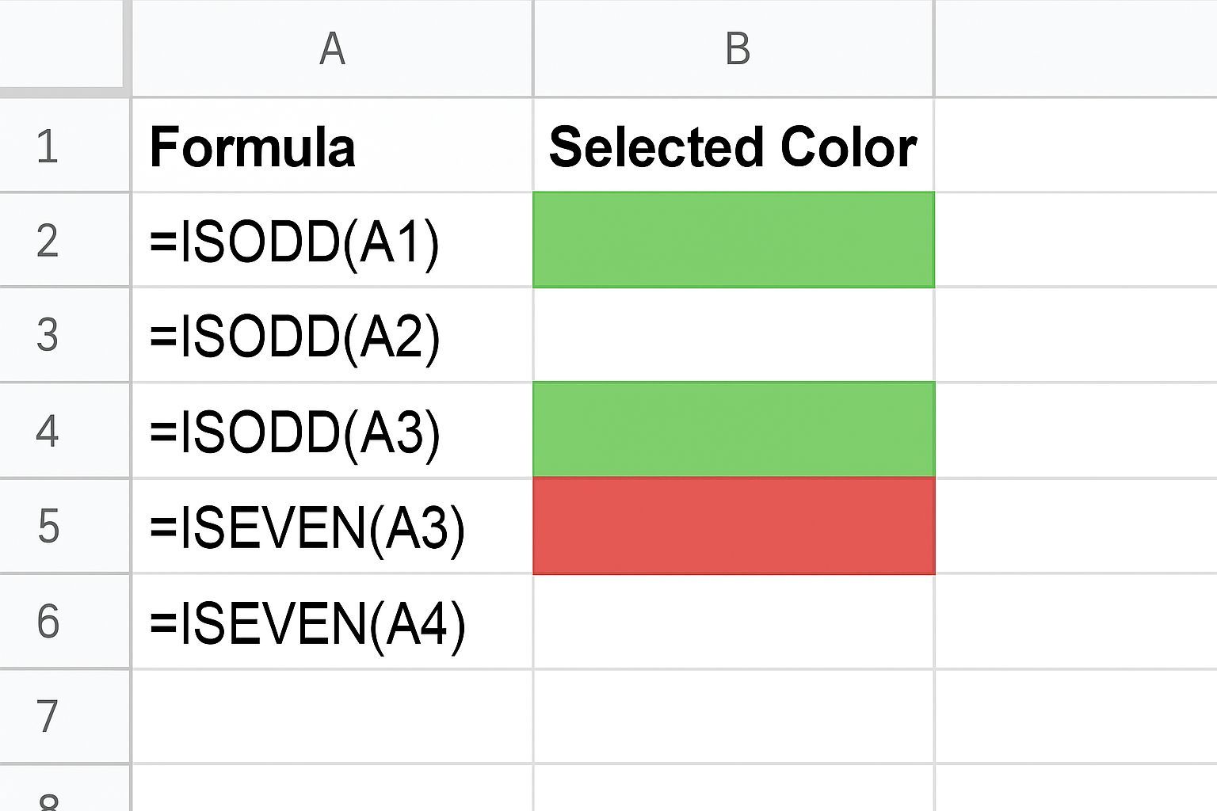This screenshot has height=811, width=1217.
Task: Select the =ISODD(A2) cell
Action: pos(332,335)
